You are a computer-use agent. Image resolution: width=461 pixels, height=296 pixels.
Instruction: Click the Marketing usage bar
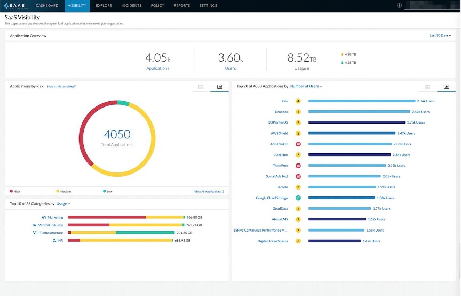[x=126, y=217]
